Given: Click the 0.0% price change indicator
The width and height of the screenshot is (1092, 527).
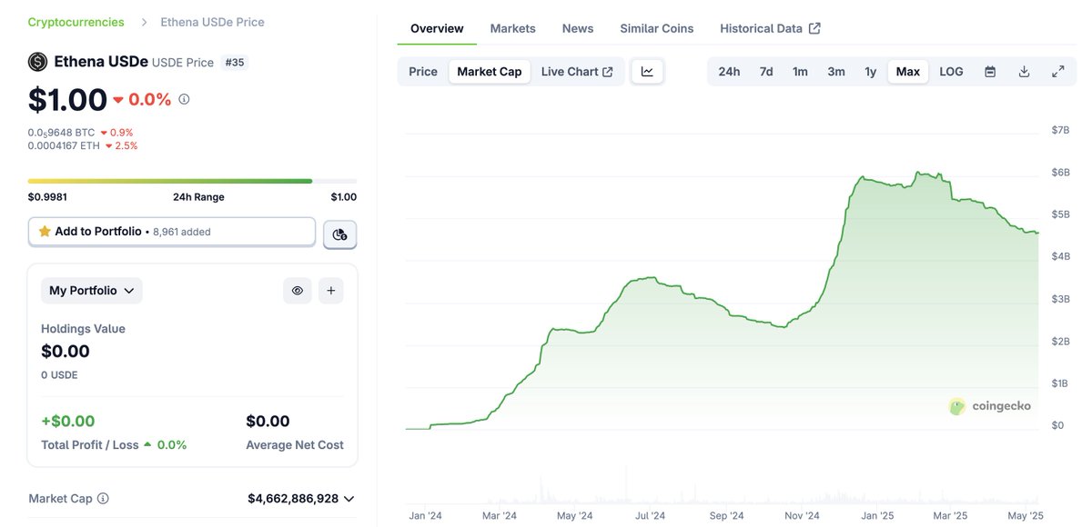Looking at the screenshot, I should 143,100.
